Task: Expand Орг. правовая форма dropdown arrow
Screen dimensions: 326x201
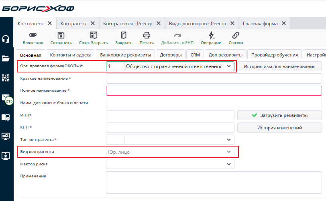Action: pyautogui.click(x=229, y=66)
